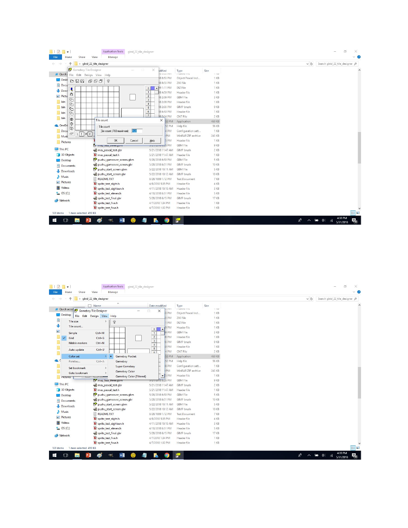Screen dimensions: 408x528
Task: Select the flood fill tool below the pen tool
Action: [71, 94]
